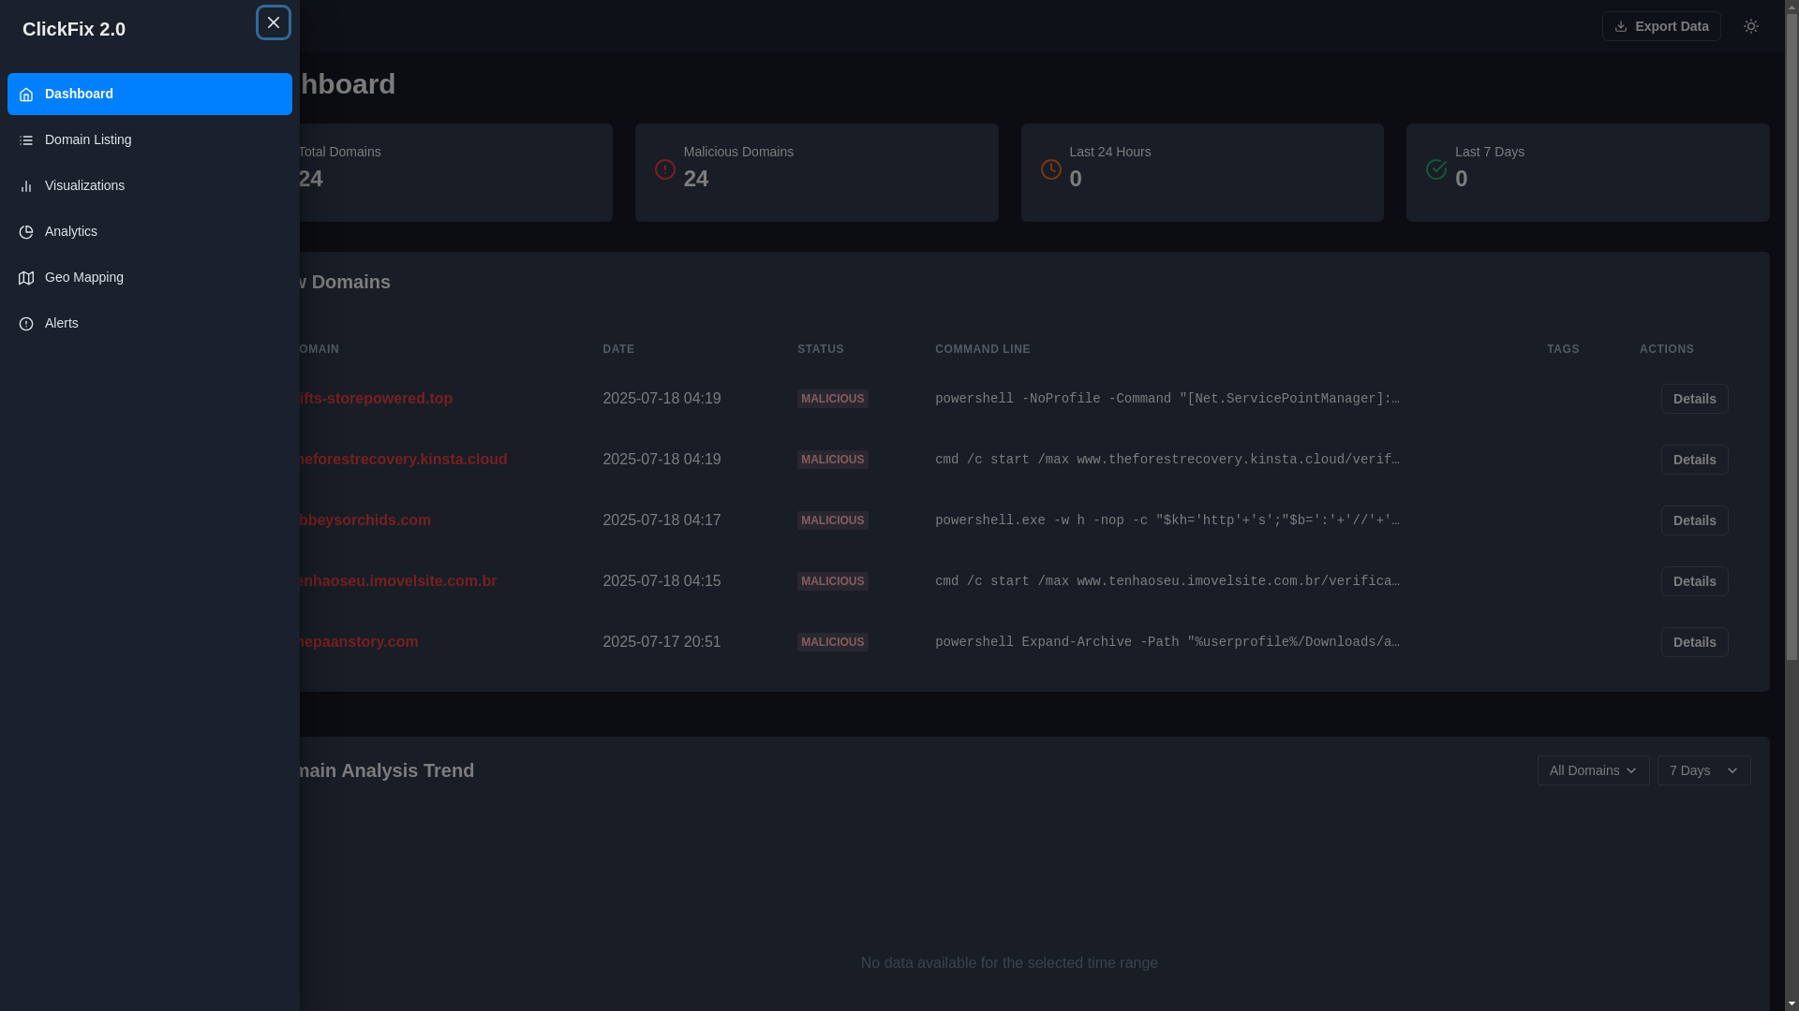This screenshot has height=1011, width=1799.
Task: Click the Visualizations bar chart icon
Action: (x=26, y=186)
